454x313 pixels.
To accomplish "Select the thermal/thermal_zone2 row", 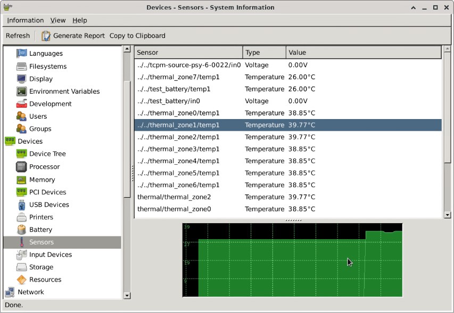I will click(288, 197).
